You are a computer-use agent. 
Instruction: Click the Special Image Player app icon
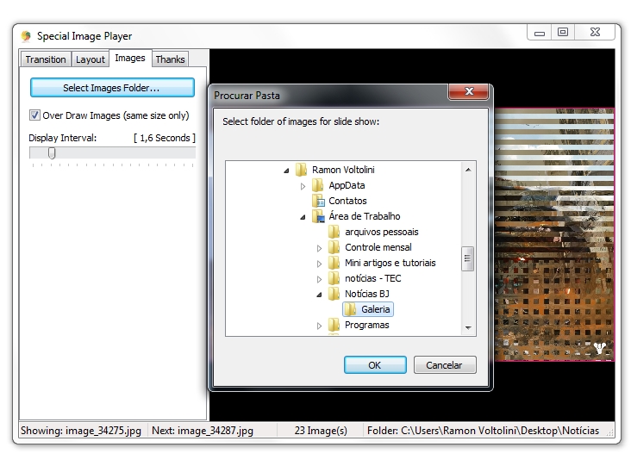tap(26, 36)
